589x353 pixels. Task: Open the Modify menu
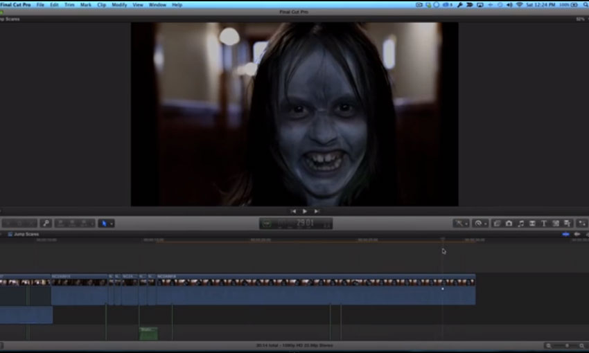click(119, 5)
